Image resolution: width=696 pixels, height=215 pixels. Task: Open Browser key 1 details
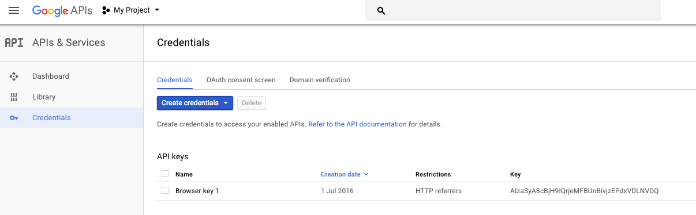[x=197, y=191]
